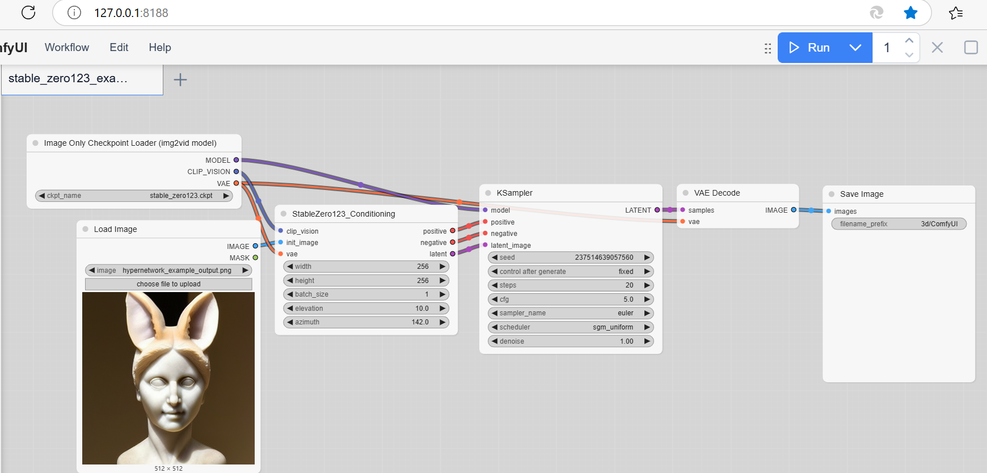Screen dimensions: 987x473
Task: Click the init_image input socket
Action: [x=281, y=242]
